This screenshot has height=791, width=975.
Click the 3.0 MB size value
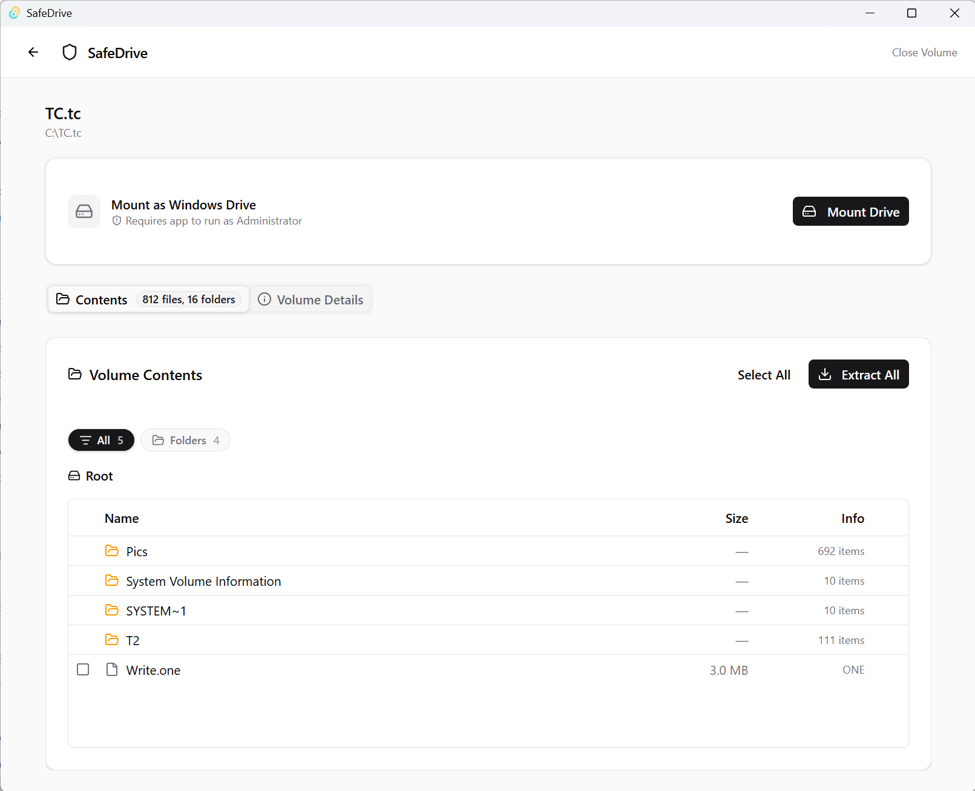[729, 671]
